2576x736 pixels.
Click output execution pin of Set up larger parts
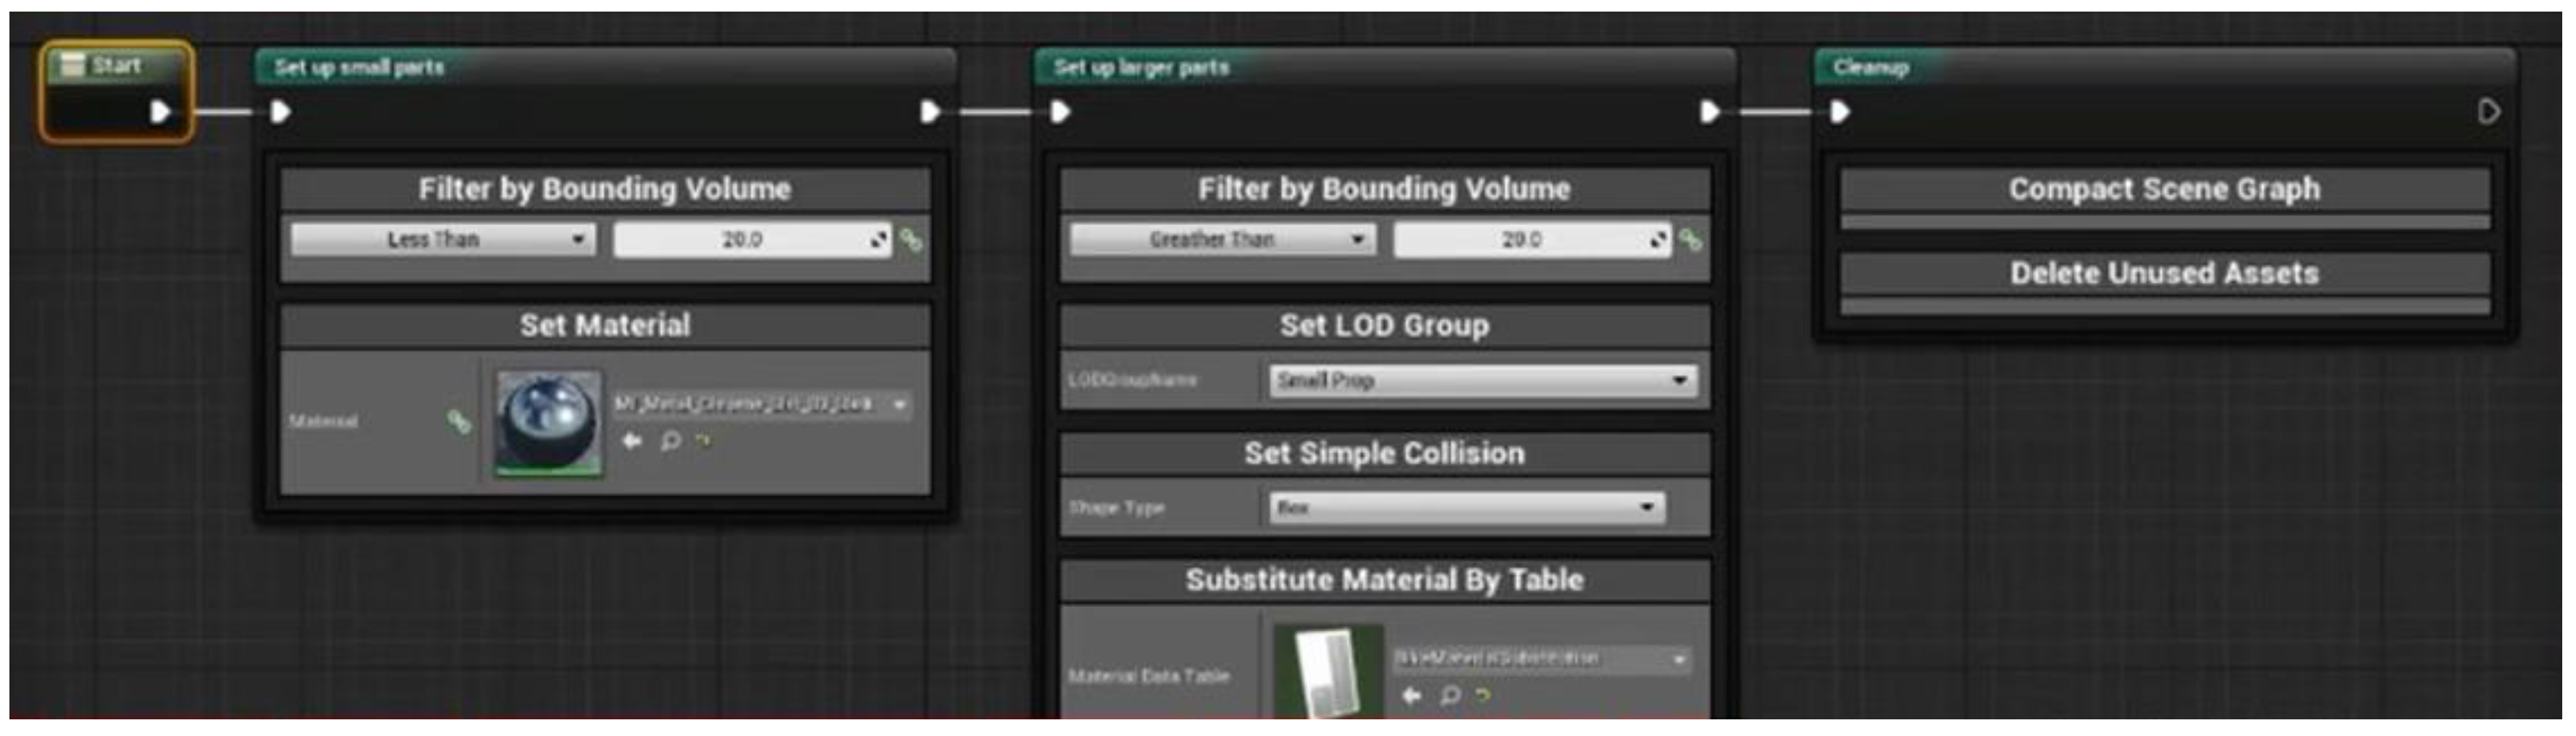pos(1710,111)
